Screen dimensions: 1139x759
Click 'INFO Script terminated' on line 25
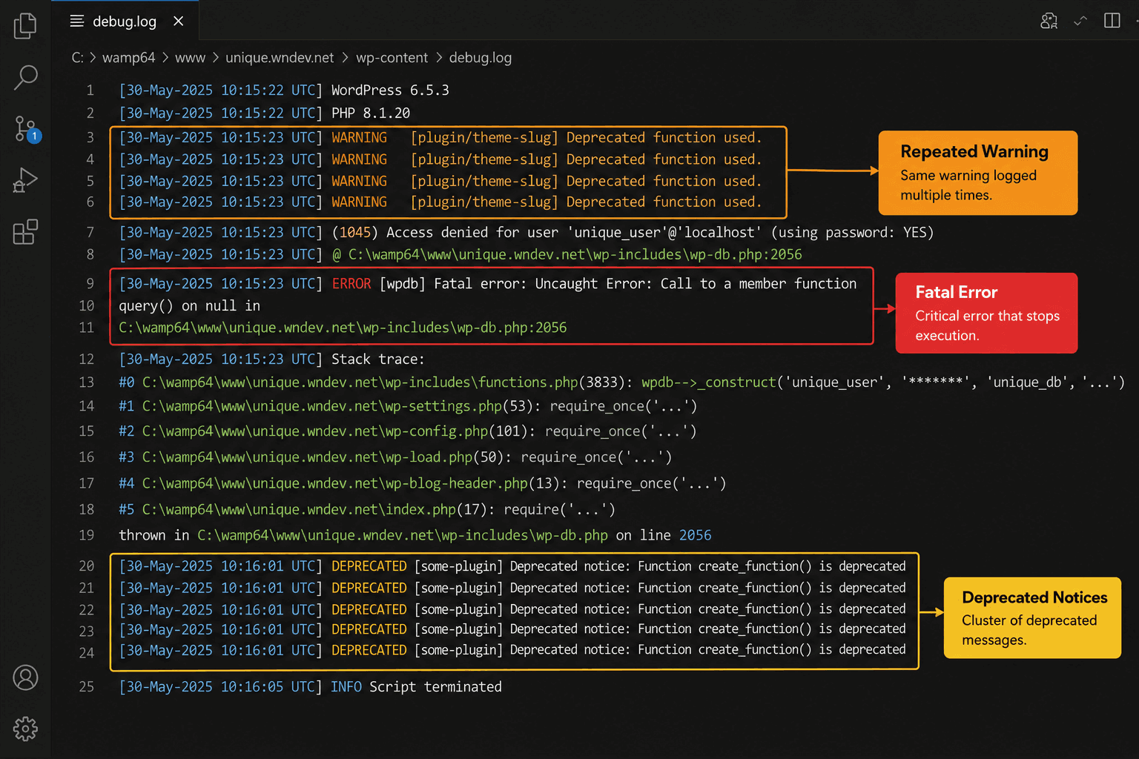416,686
